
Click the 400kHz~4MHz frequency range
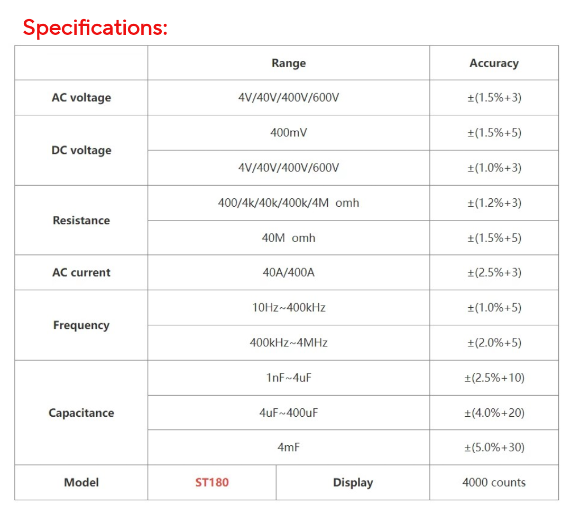pyautogui.click(x=289, y=343)
